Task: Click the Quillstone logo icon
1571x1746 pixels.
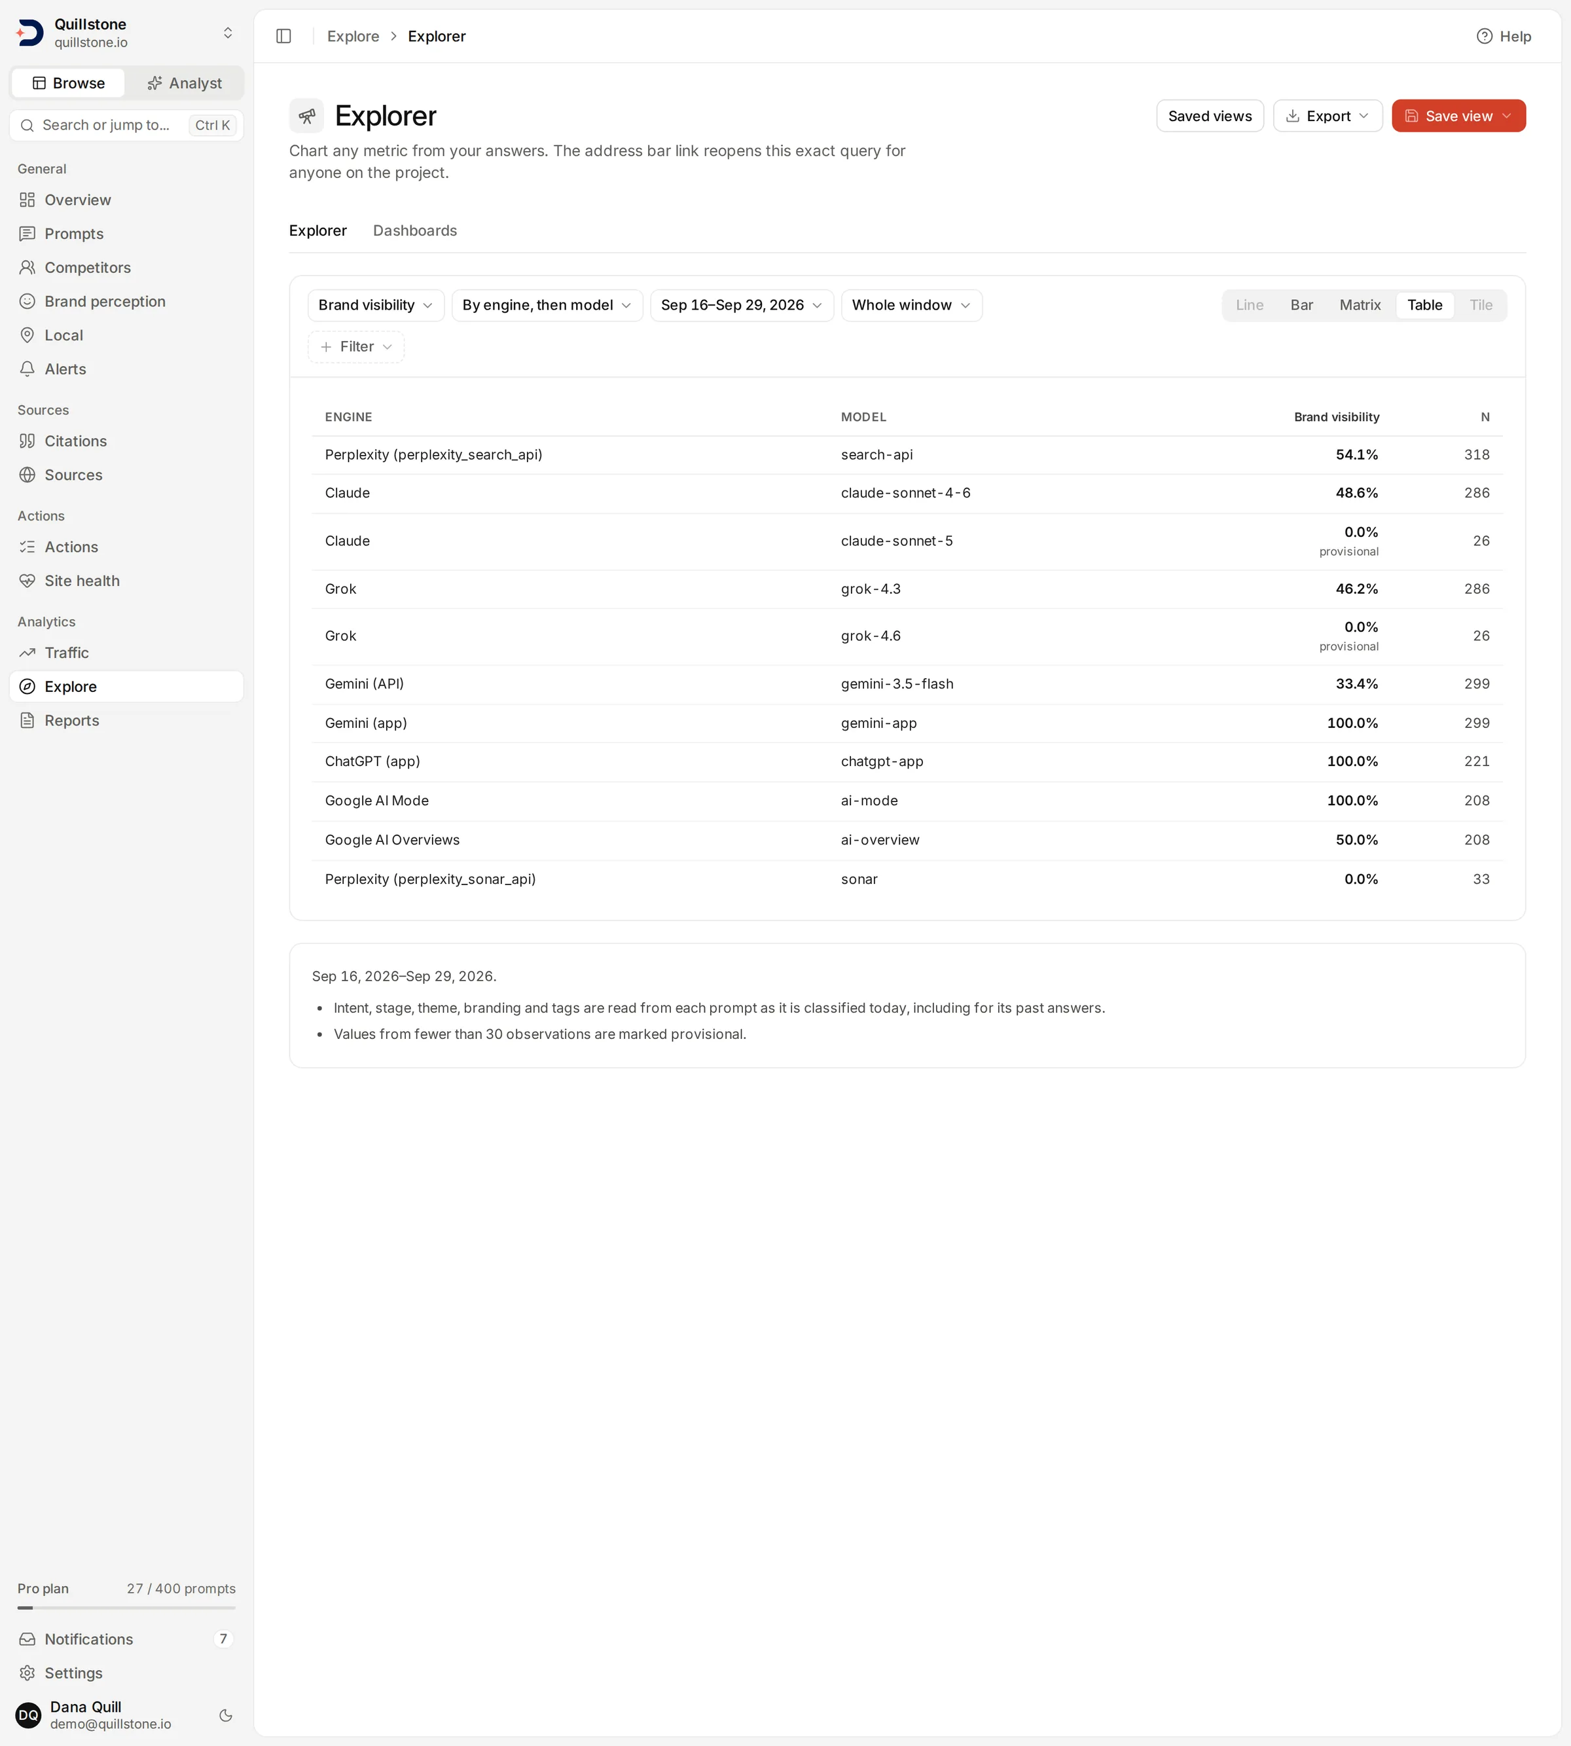Action: (30, 33)
